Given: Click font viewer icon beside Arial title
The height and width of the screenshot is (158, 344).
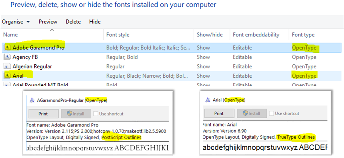Looking at the screenshot, I should (208, 100).
